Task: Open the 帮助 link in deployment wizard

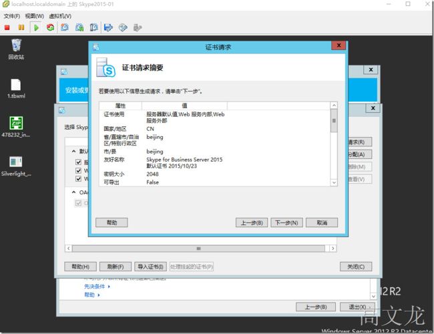Action: 89,295
